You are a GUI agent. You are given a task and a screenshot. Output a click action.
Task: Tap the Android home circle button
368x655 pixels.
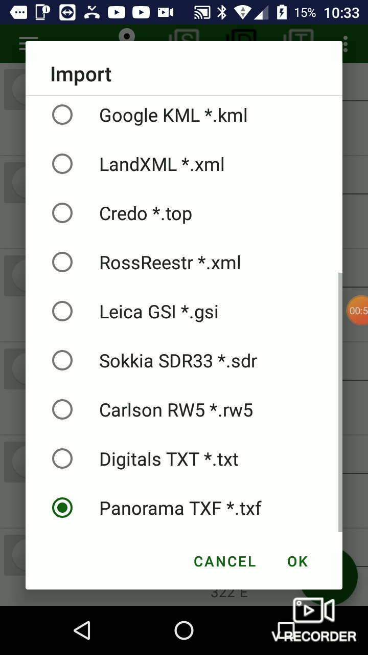tap(184, 630)
